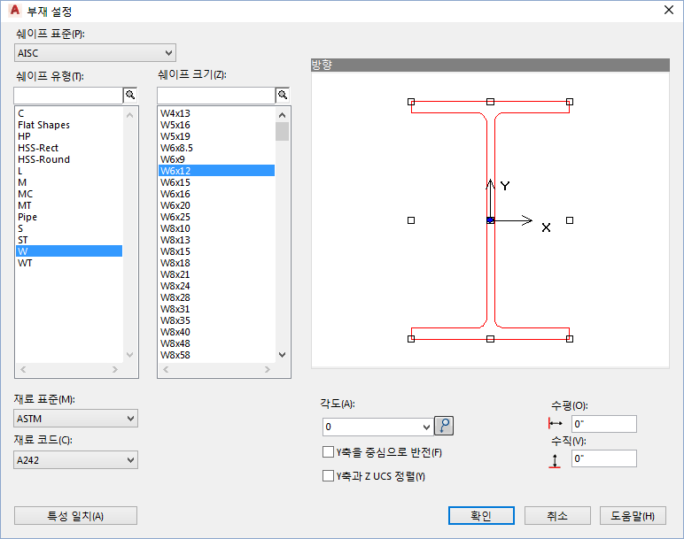Select the top-right justification grip in preview
The image size is (684, 539).
570,102
